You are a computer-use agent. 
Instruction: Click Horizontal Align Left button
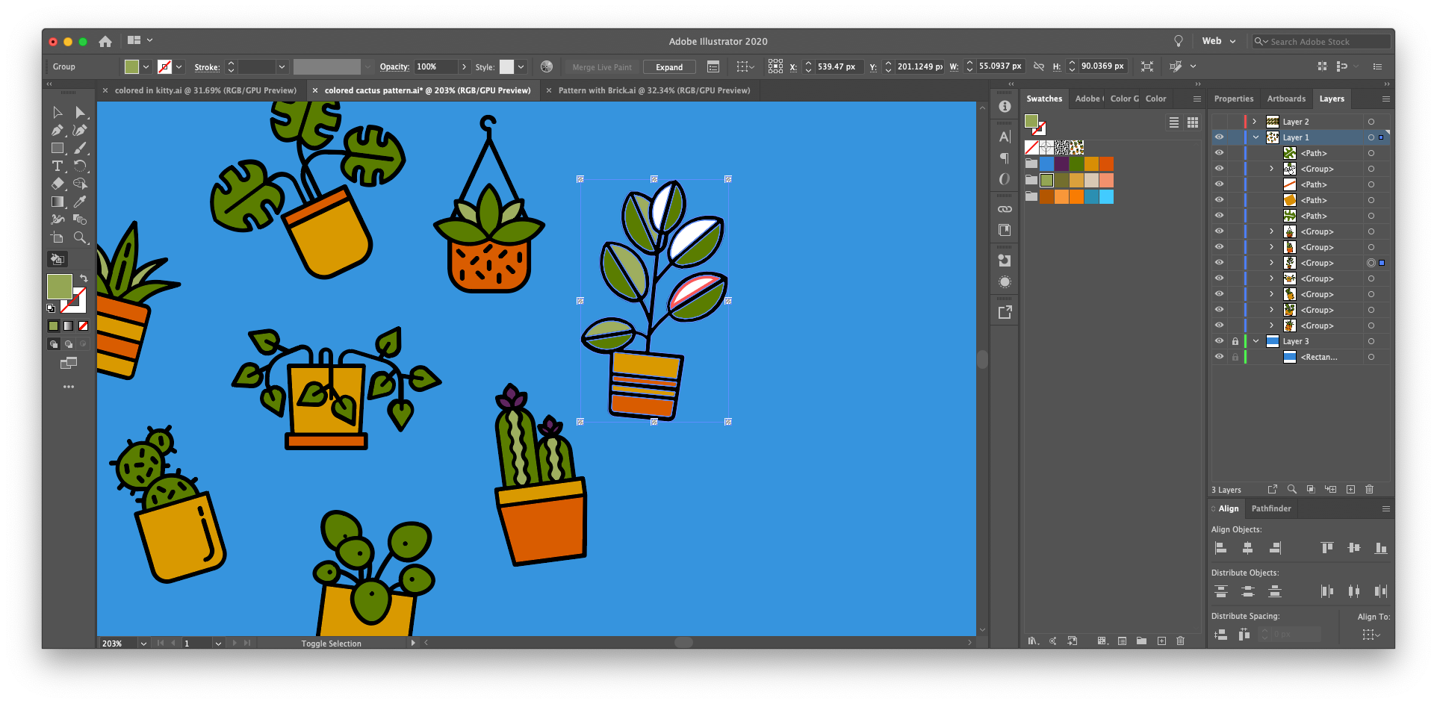1221,548
